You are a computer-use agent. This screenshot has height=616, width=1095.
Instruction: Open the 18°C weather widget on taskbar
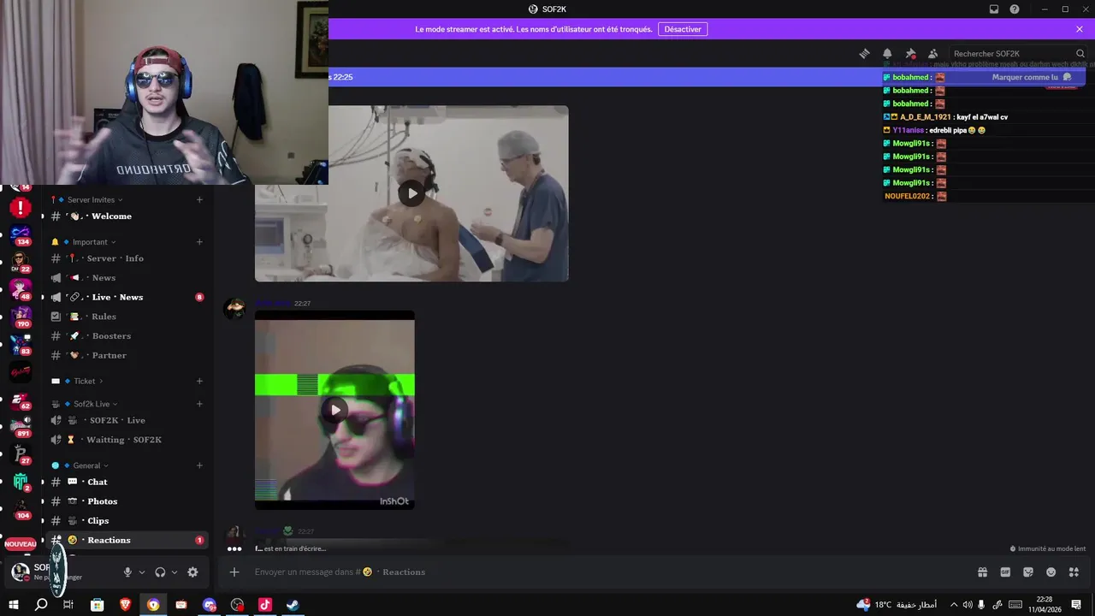point(896,605)
